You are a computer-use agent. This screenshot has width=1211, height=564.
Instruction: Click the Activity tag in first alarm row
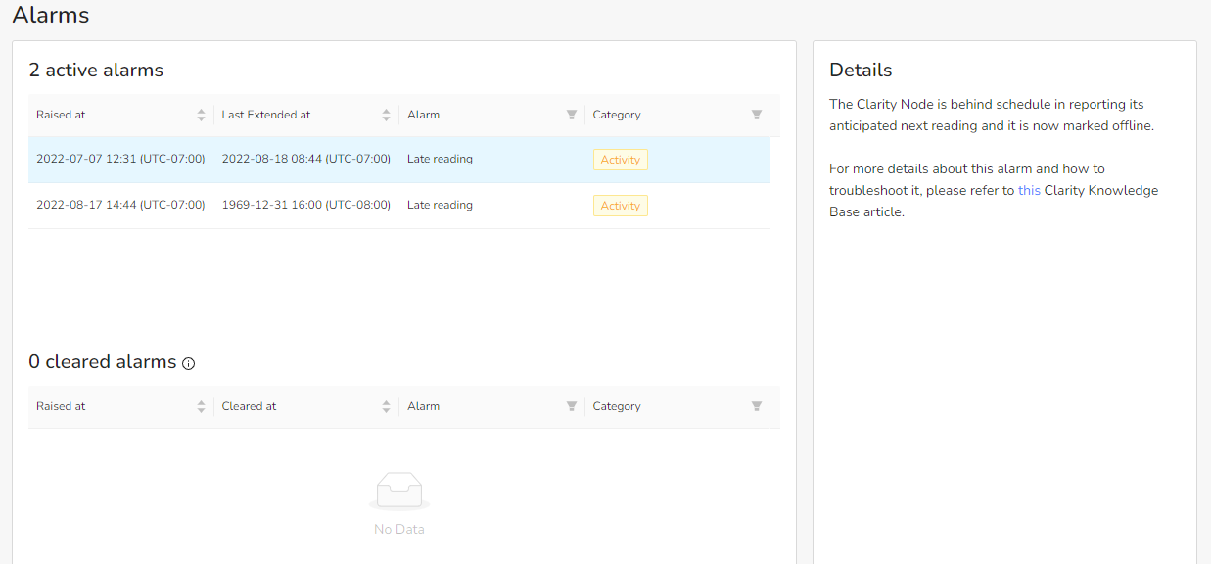(x=620, y=160)
